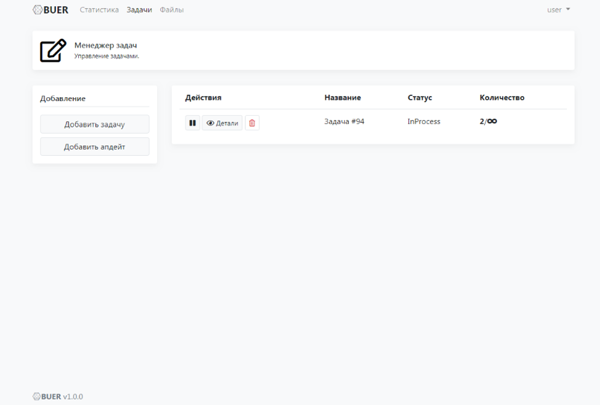
Task: Click the Статус column header
Action: [420, 97]
